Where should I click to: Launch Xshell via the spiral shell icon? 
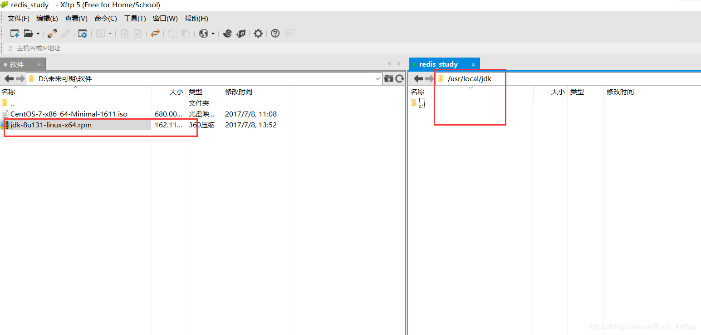228,34
